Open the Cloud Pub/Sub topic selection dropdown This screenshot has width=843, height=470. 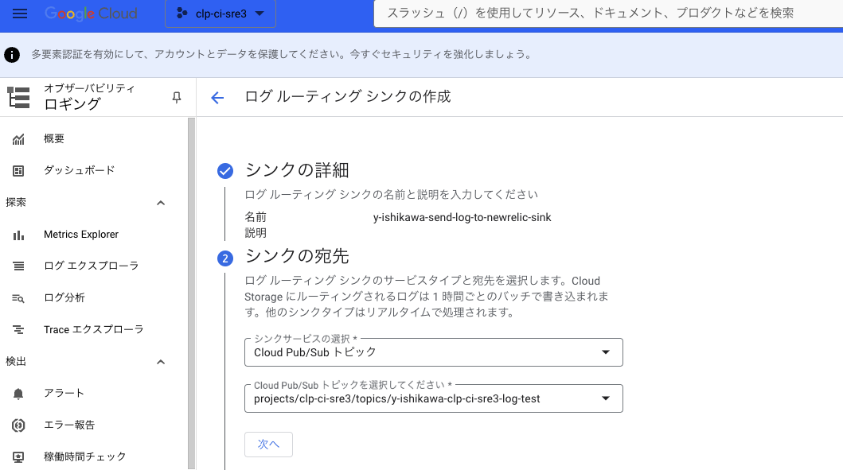433,398
